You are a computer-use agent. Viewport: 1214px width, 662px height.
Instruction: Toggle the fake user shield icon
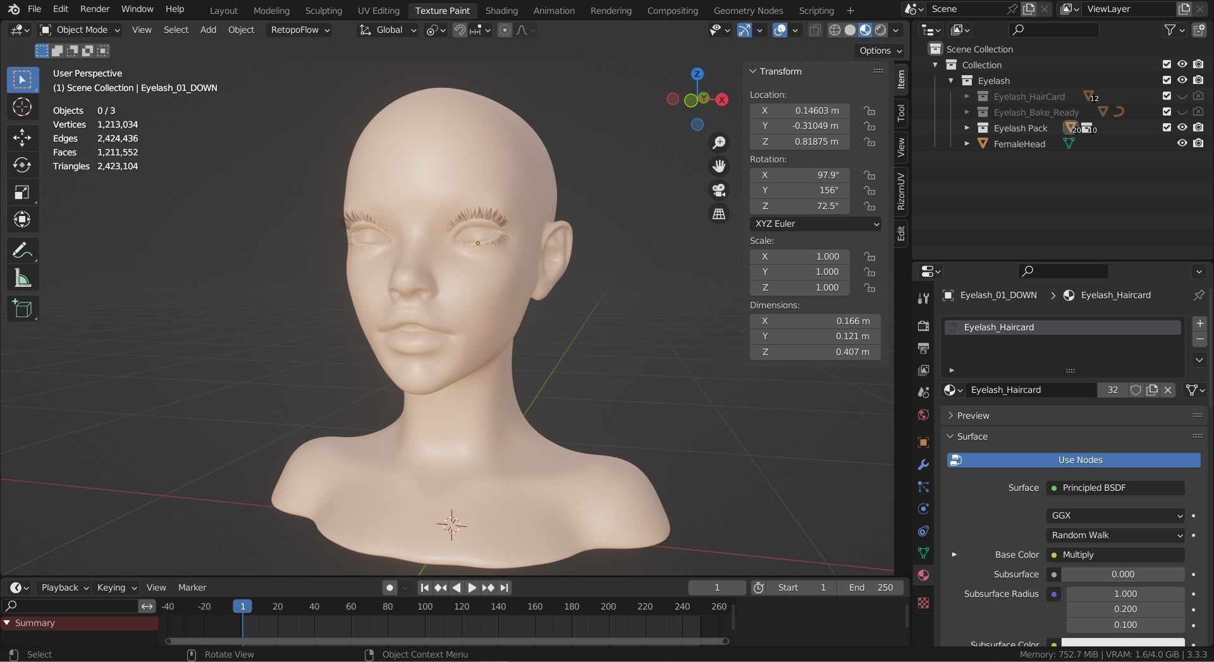coord(1136,390)
